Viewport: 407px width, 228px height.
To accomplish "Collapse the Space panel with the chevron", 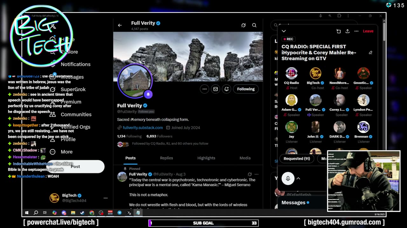I will pos(284,31).
